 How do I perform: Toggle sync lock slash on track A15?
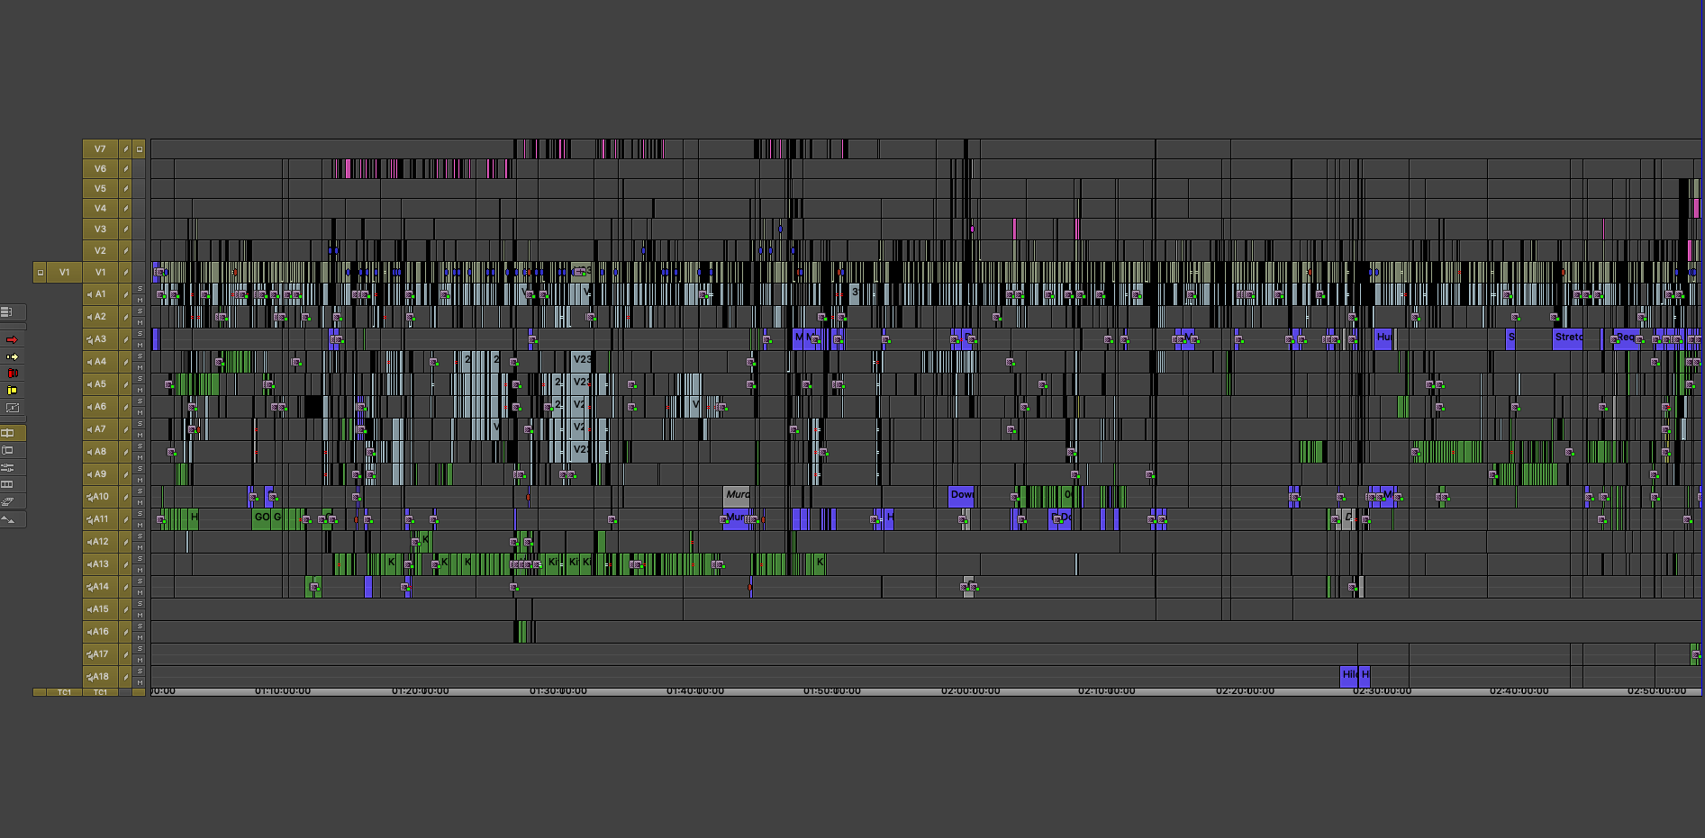point(126,609)
